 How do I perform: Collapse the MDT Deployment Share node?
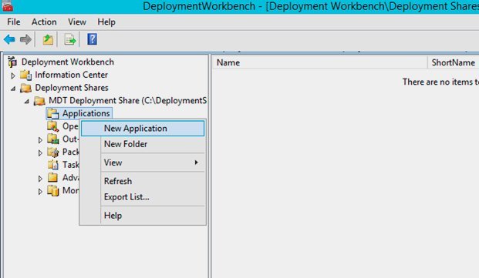pyautogui.click(x=26, y=101)
